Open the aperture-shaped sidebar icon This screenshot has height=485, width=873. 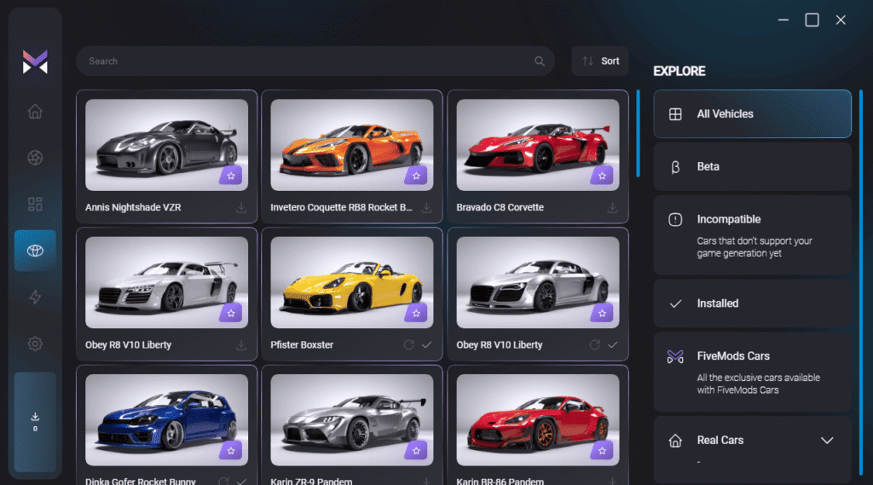pos(35,158)
